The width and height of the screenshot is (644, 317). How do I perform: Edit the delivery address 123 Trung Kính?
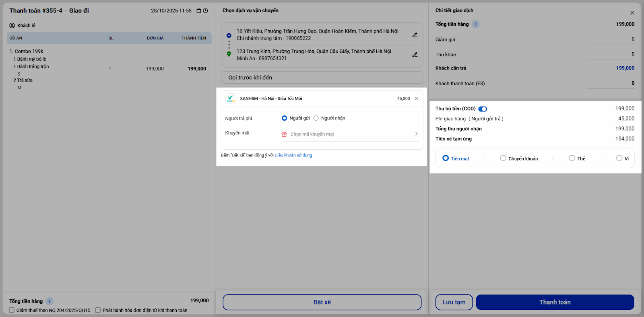415,55
